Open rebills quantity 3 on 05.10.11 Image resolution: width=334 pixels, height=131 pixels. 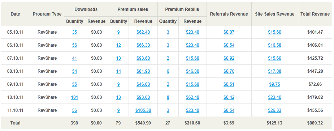168,32
